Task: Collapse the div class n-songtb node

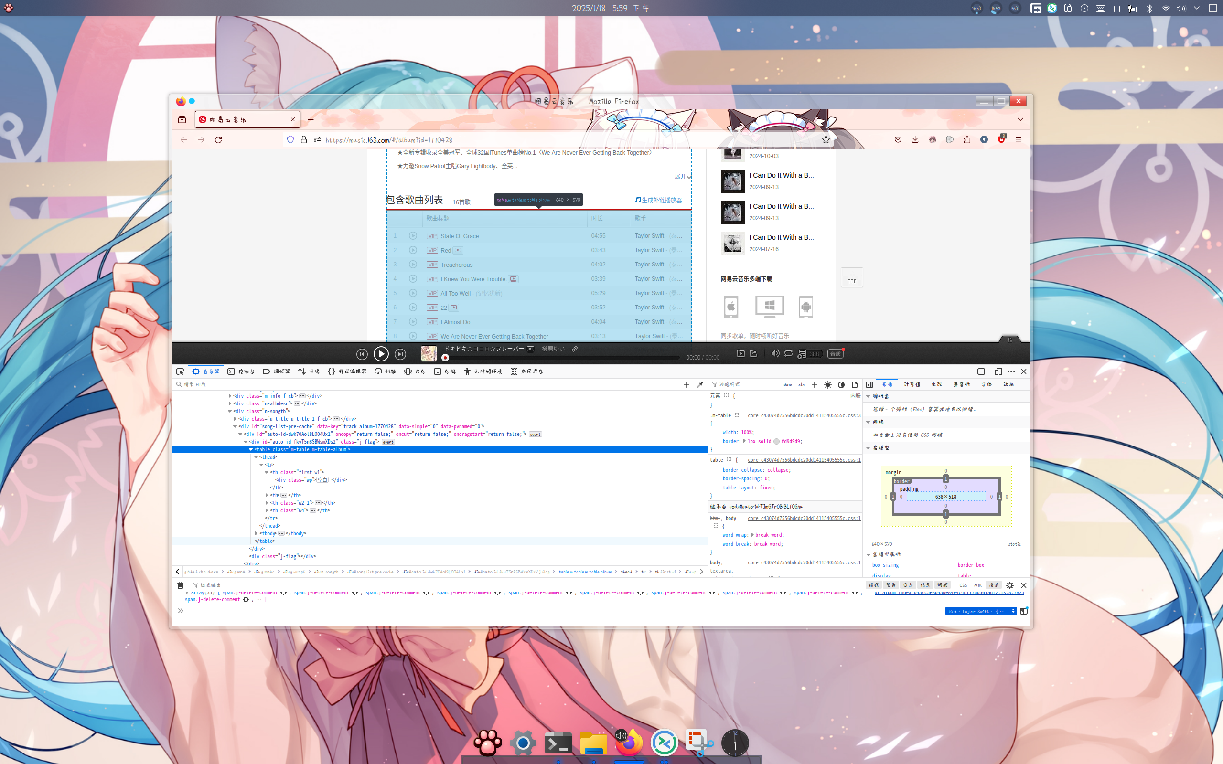Action: click(x=230, y=411)
